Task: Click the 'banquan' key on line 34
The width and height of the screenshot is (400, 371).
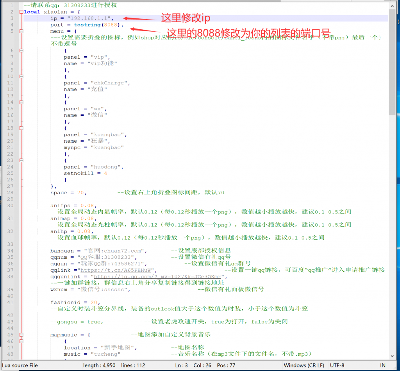Action: [x=62, y=251]
